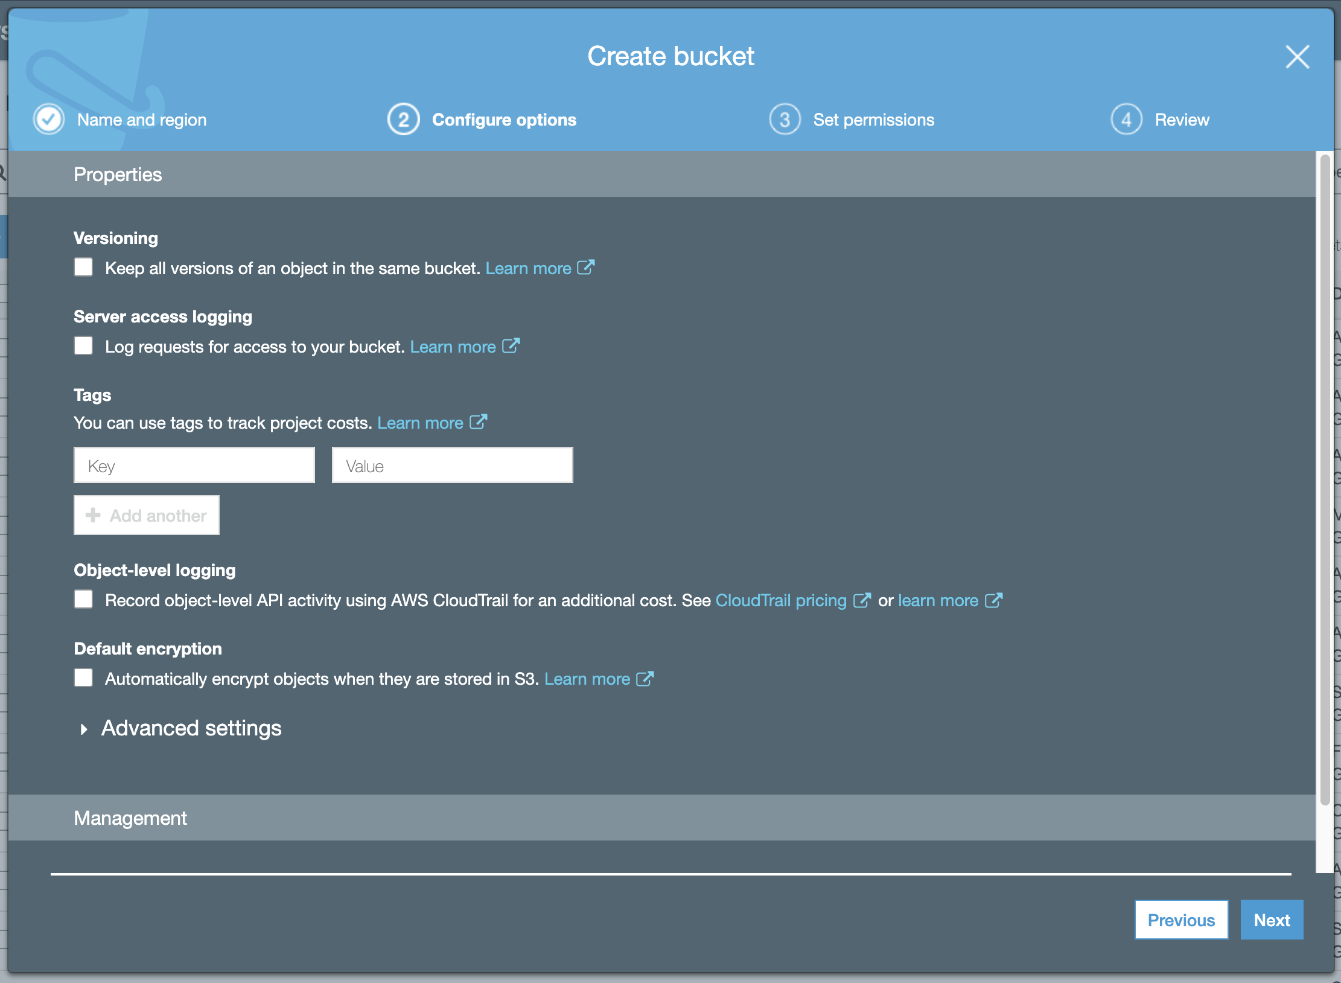Proceed with the Next button
Viewport: 1341px width, 983px height.
[1272, 920]
